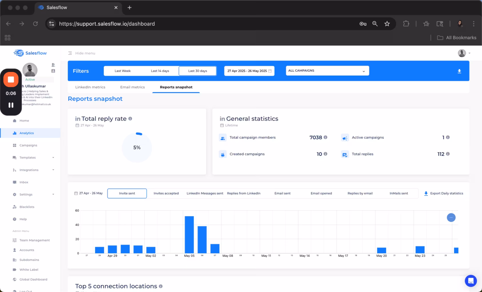Viewport: 482px width, 292px height.
Task: Open Team Management admin page
Action: click(x=35, y=240)
